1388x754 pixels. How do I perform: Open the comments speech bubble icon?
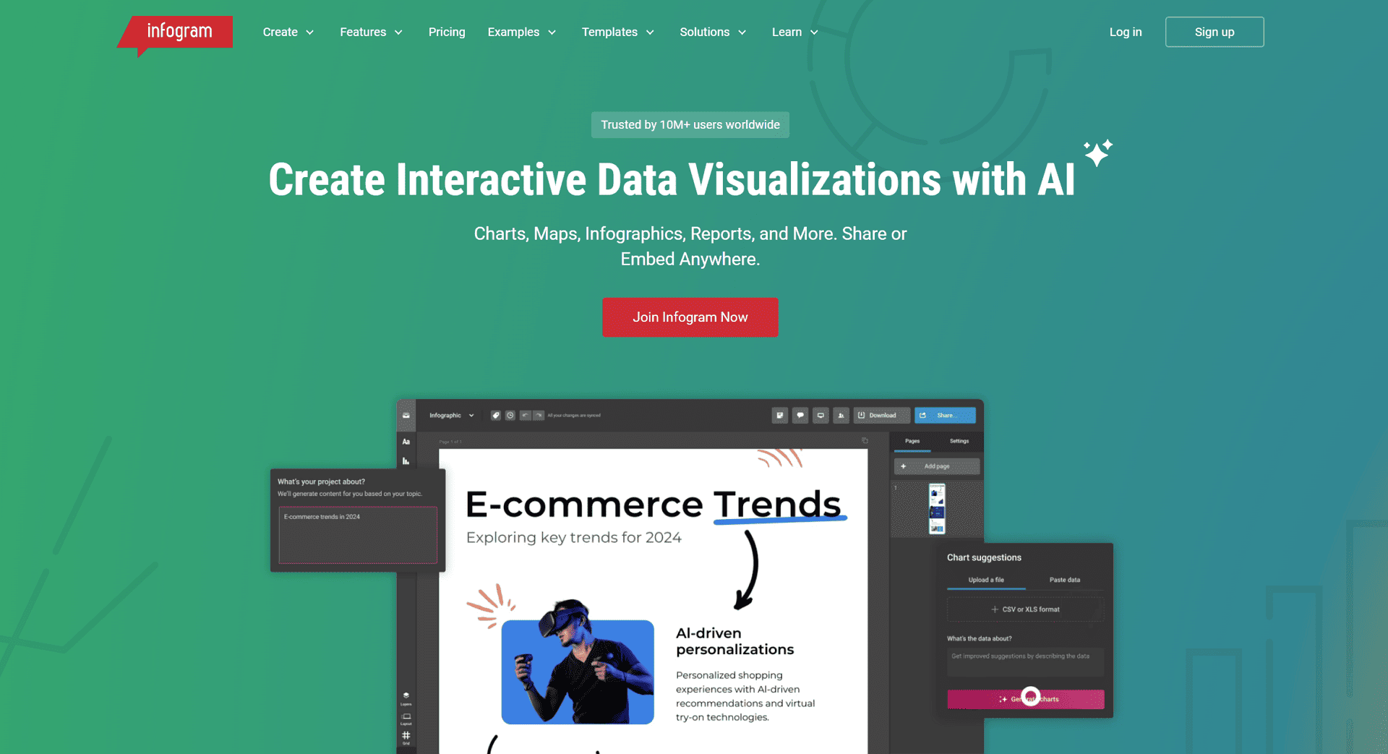[800, 416]
